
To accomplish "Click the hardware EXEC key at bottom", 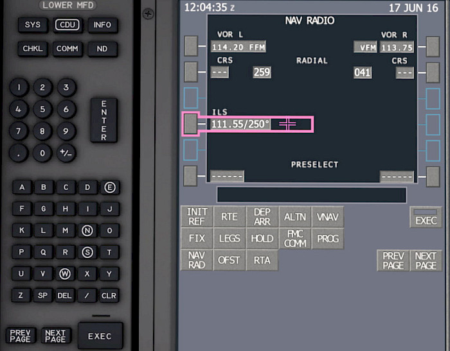I will [100, 336].
